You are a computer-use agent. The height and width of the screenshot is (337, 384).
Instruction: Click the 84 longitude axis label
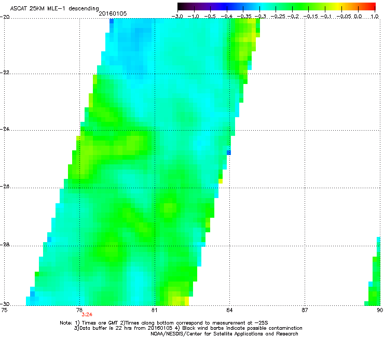click(229, 310)
